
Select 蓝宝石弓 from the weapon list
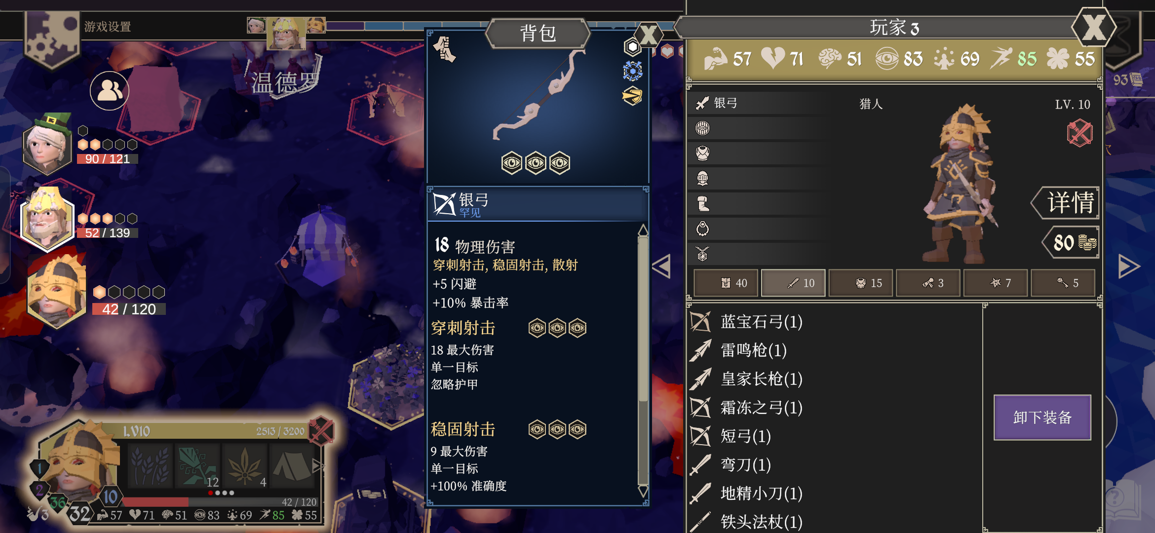[x=762, y=322]
